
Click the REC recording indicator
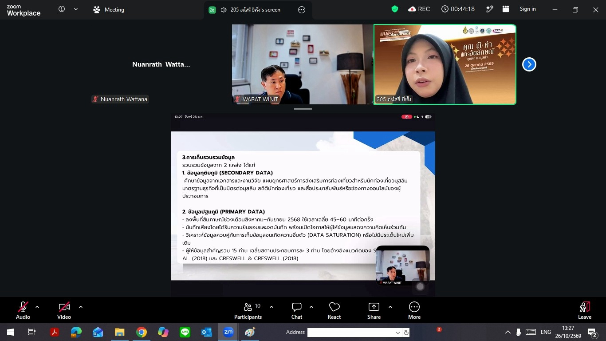[419, 9]
